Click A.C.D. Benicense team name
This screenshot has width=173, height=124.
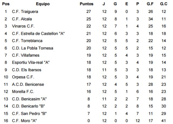pos(28,84)
